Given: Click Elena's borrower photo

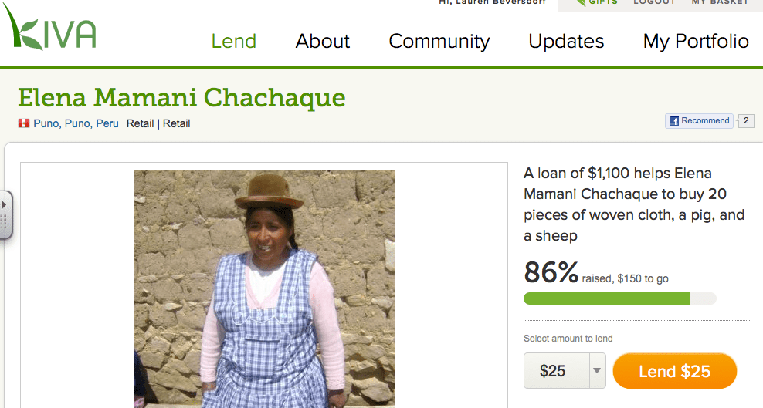Looking at the screenshot, I should point(264,289).
